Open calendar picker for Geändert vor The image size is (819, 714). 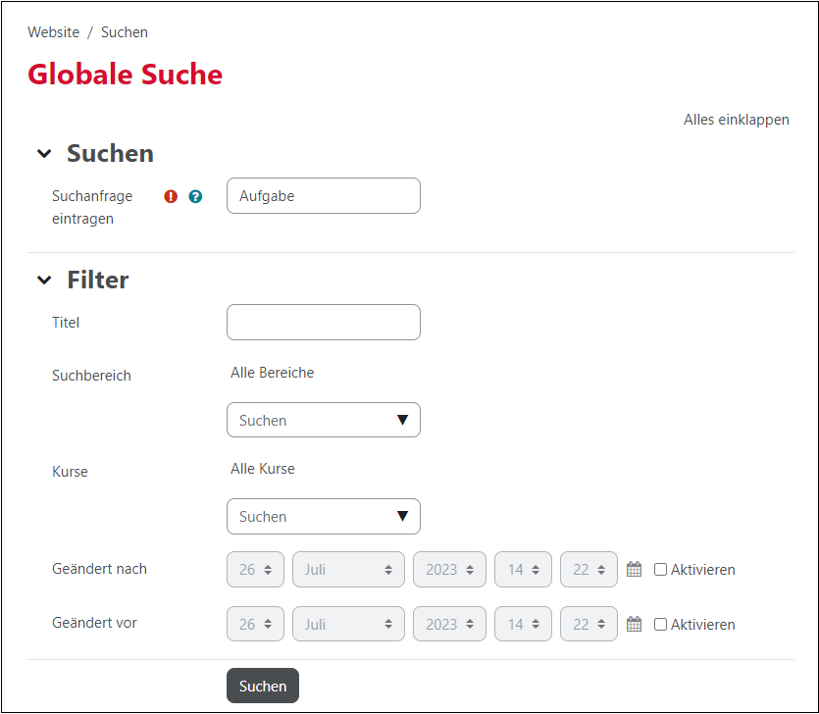coord(634,624)
